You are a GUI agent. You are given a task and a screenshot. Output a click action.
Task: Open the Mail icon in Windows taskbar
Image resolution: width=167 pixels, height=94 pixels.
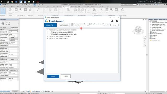[x=8, y=2]
